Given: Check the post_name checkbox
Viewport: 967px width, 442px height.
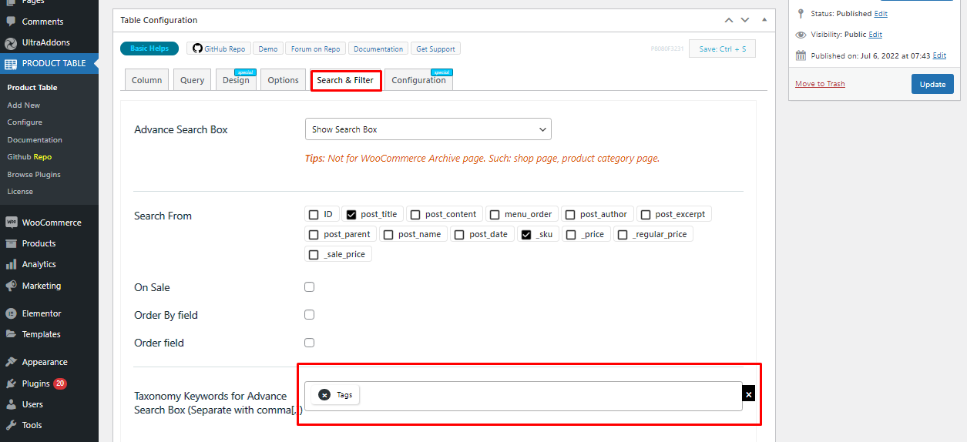Looking at the screenshot, I should pos(388,235).
